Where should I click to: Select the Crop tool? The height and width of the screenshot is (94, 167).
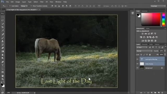coord(3,27)
